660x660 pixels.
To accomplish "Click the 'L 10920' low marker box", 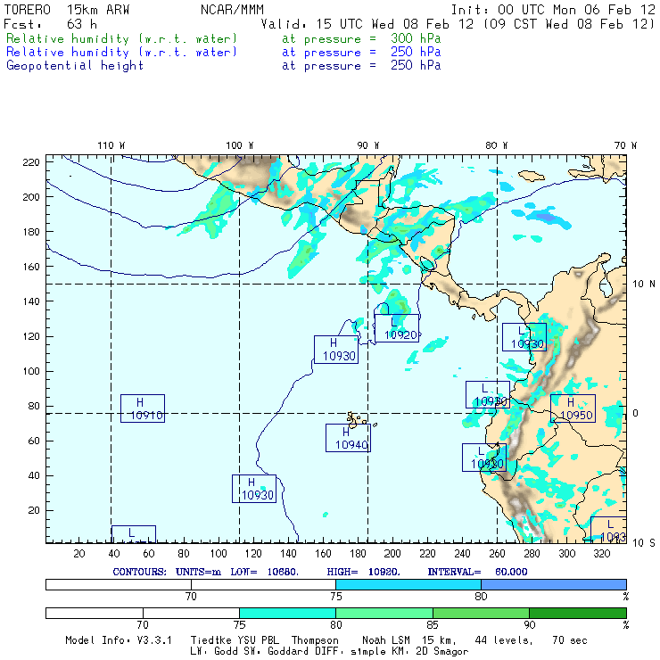I will 397,328.
